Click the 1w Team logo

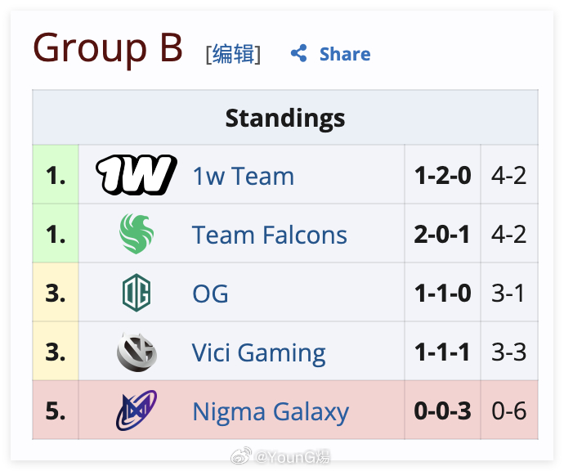[x=137, y=175]
